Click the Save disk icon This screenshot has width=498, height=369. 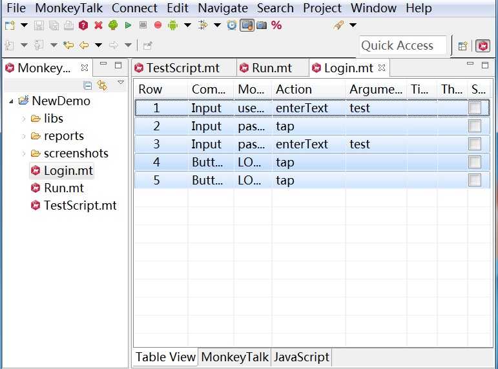(x=39, y=25)
